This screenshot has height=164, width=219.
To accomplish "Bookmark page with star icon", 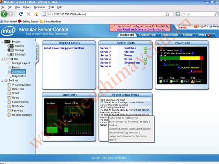I will coord(167,14).
